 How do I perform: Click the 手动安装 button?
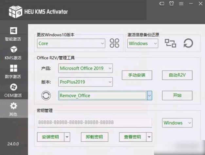point(137,75)
